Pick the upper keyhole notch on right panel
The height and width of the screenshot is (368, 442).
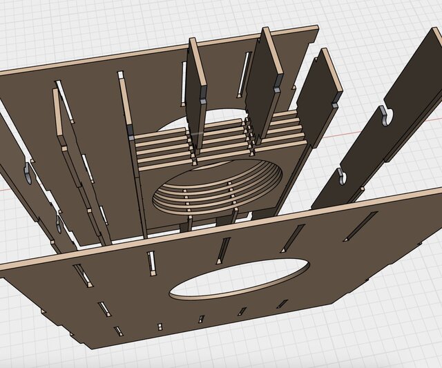(387, 116)
